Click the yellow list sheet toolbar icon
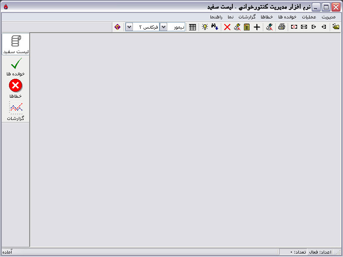343x257 pixels. [x=247, y=27]
